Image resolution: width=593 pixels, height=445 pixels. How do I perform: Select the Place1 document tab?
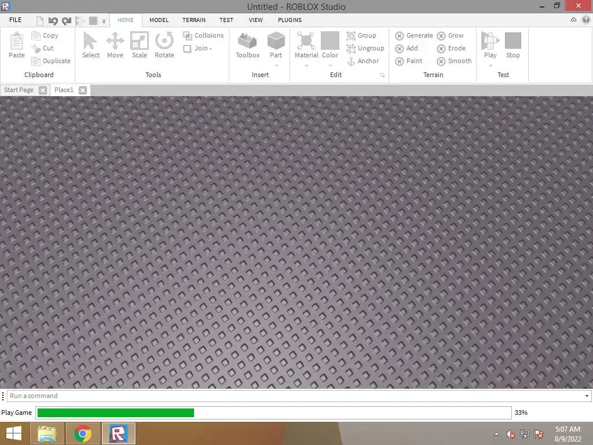64,90
